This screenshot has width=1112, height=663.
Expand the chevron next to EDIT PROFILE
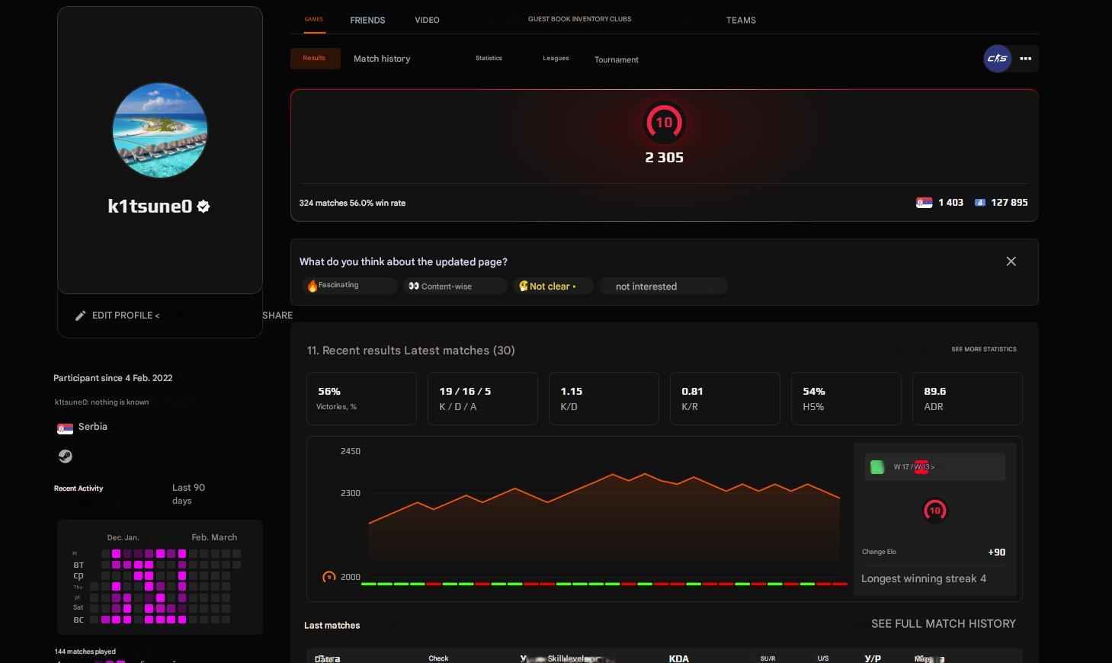pyautogui.click(x=157, y=315)
